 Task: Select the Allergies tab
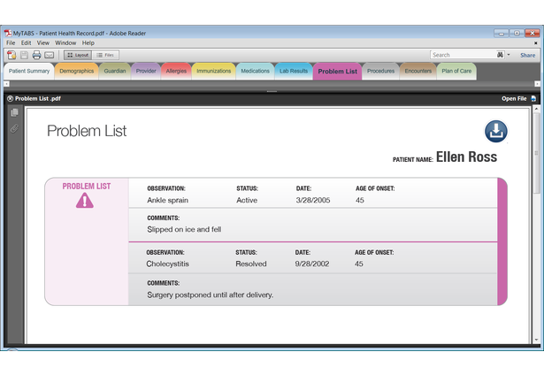176,71
